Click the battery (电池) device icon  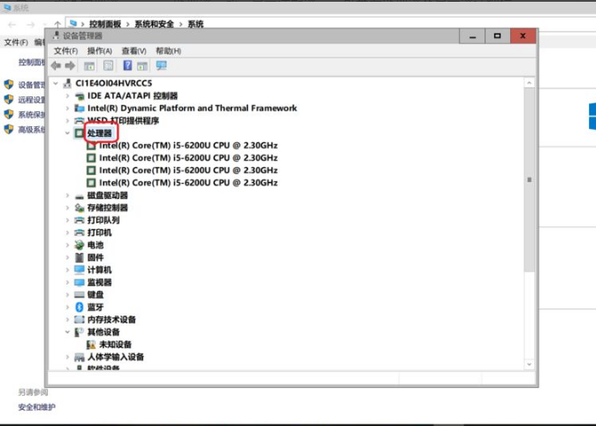tap(80, 245)
